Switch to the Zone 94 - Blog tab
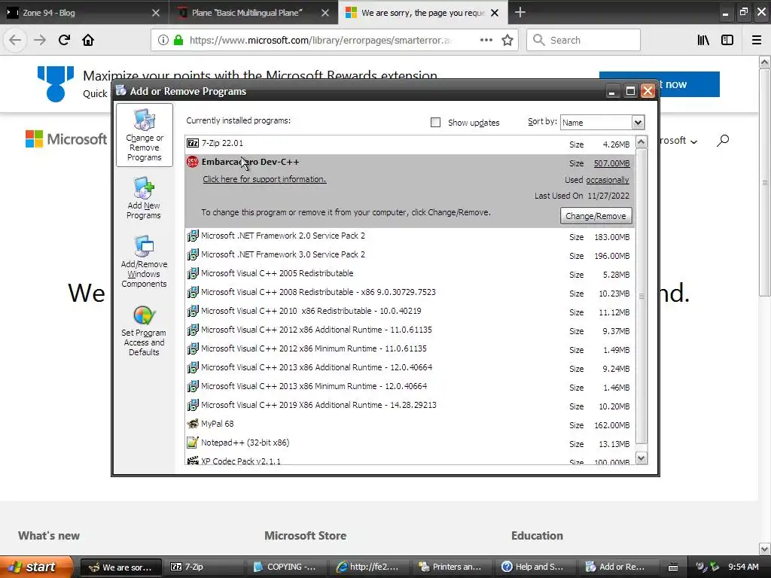 (84, 12)
